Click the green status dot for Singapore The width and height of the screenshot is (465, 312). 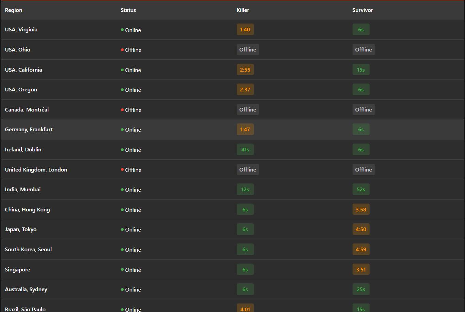pos(122,269)
